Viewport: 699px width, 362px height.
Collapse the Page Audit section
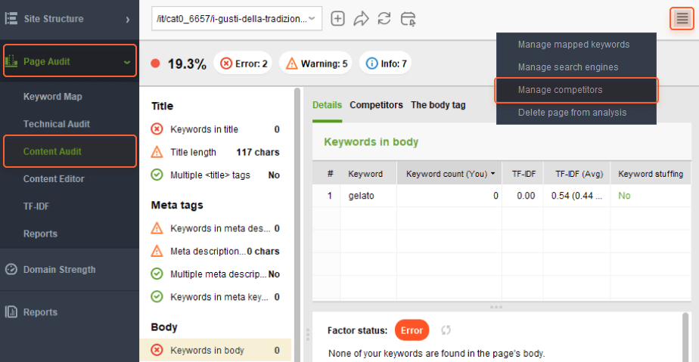click(127, 62)
